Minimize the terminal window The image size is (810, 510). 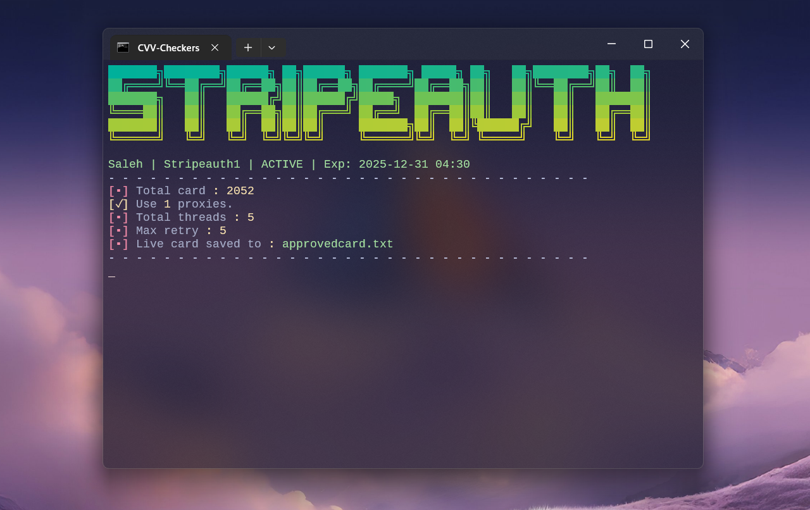pos(611,44)
